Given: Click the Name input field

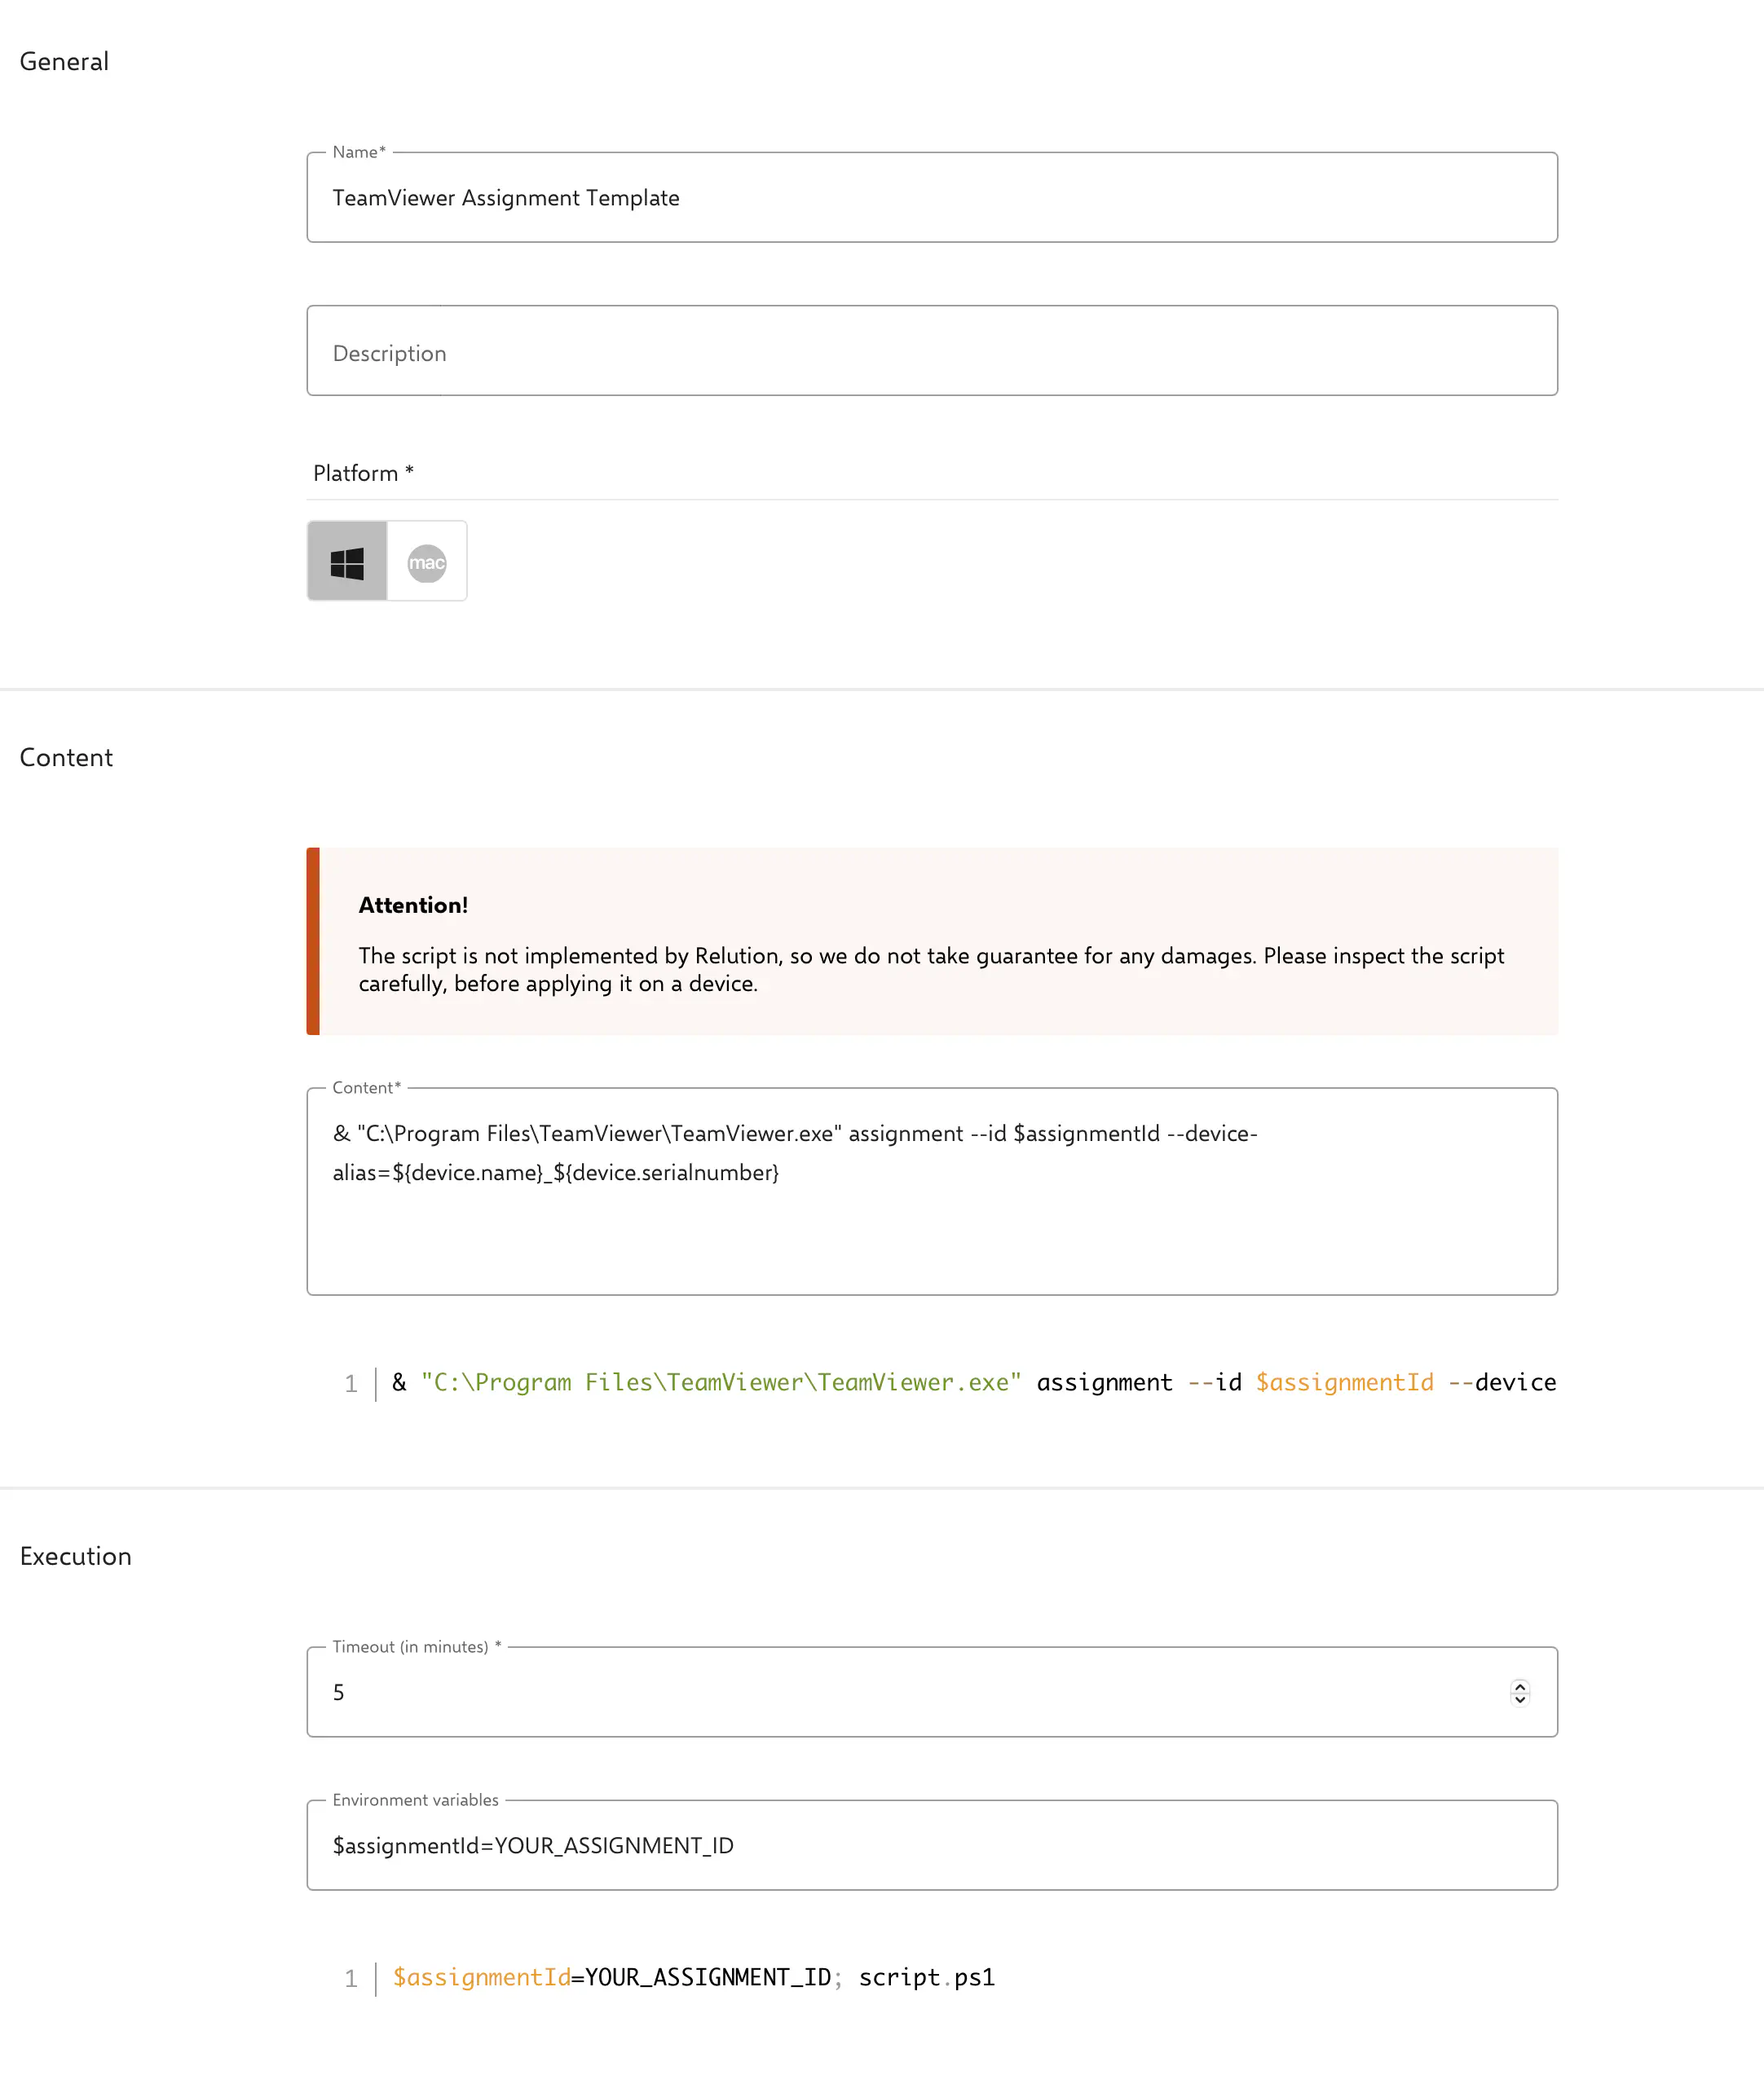Looking at the screenshot, I should pos(930,198).
